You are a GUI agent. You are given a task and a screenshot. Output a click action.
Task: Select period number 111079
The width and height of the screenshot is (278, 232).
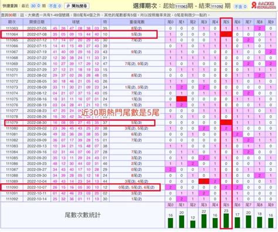[x=12, y=123]
